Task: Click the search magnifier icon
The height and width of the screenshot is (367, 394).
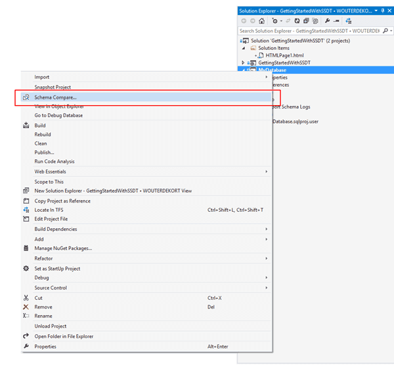Action: (x=385, y=31)
